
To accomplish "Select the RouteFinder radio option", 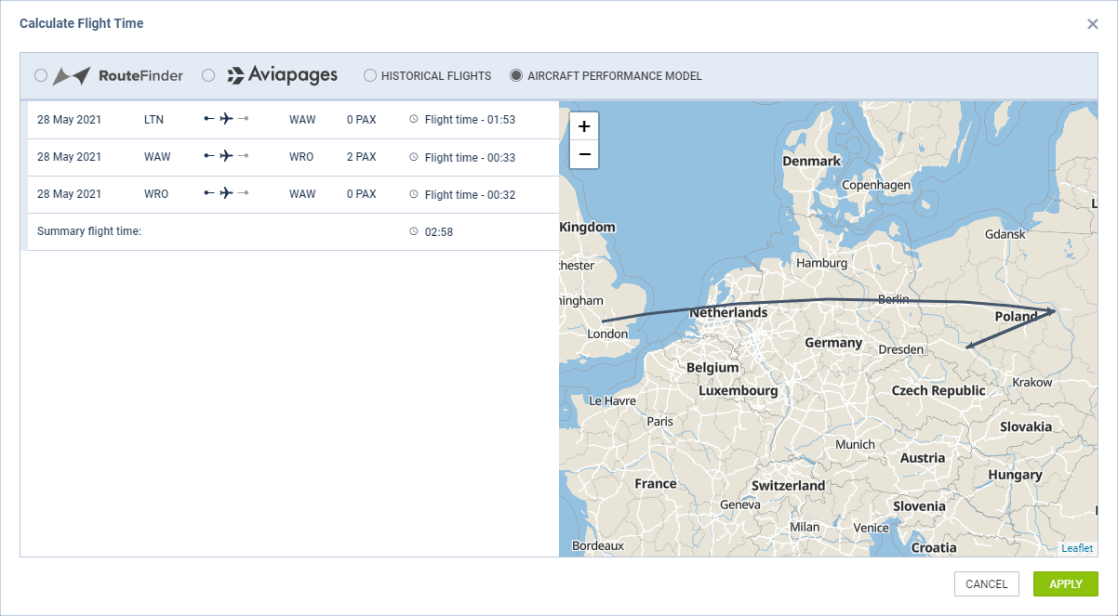I will pos(41,75).
